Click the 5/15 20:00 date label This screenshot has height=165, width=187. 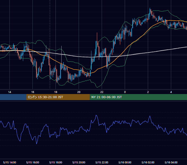pyautogui.click(x=79, y=162)
